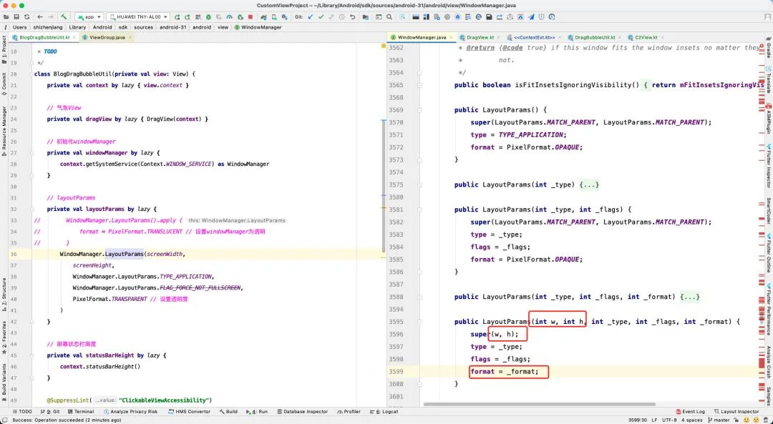Click the Save All toolbar icon
Viewport: 773px width, 424px height.
pos(15,16)
